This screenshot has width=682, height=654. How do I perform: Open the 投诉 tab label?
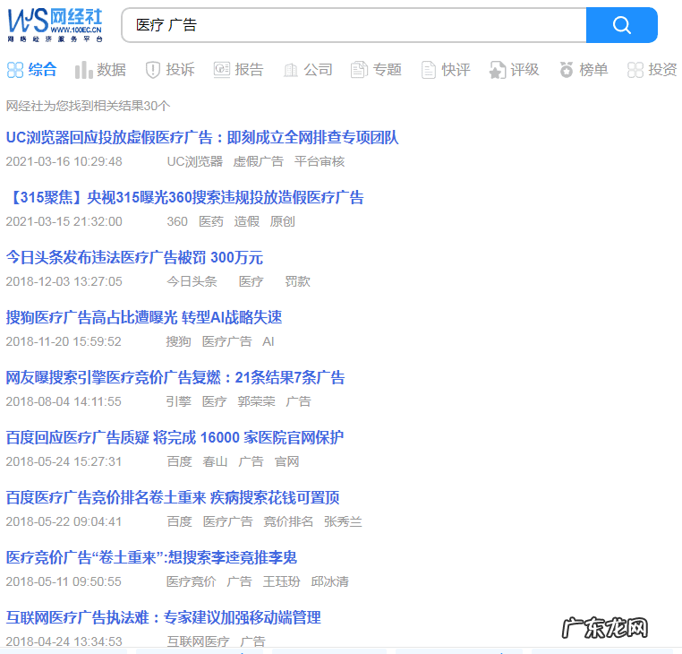tap(180, 70)
